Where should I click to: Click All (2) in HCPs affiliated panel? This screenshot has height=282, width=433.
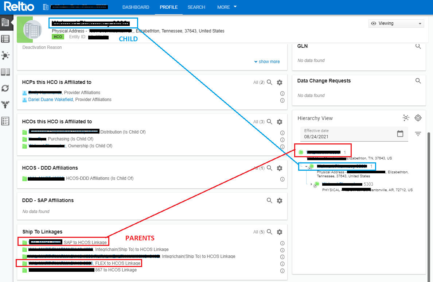(x=259, y=82)
